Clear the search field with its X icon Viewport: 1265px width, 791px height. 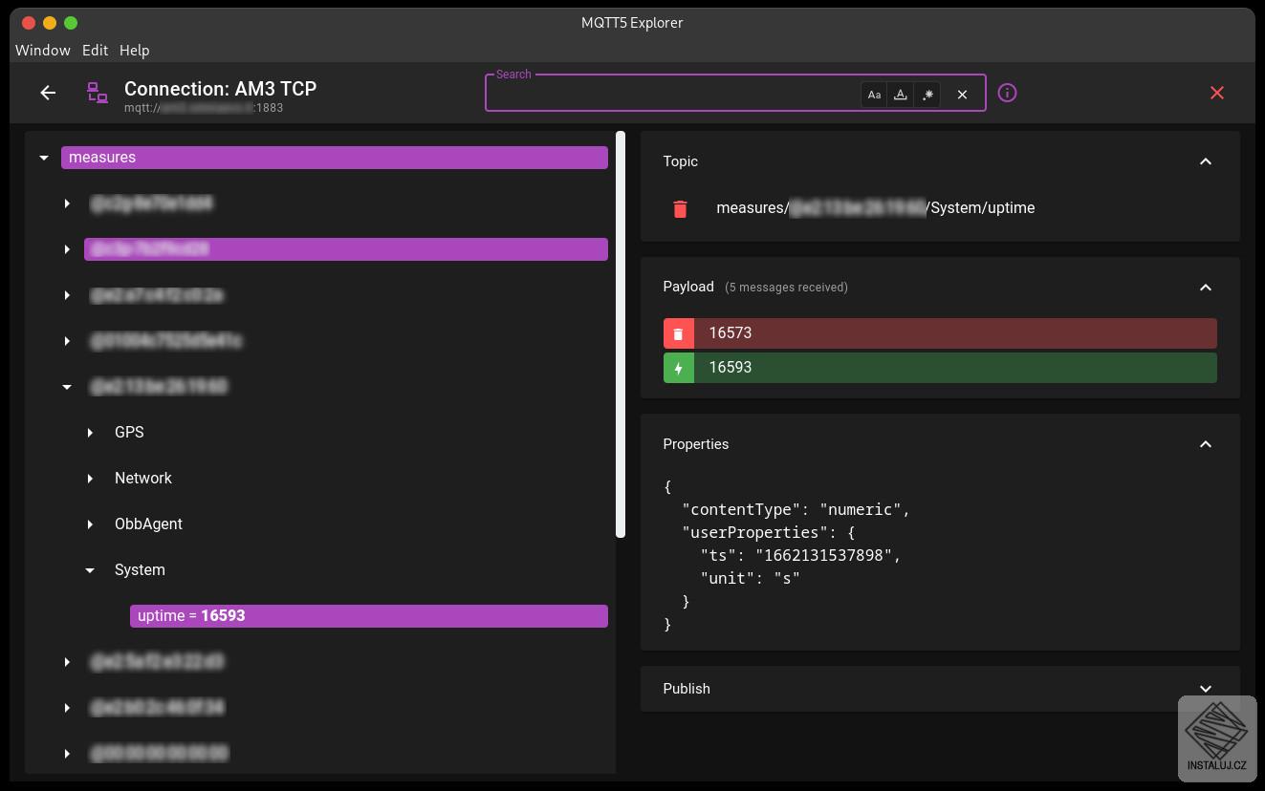point(963,94)
